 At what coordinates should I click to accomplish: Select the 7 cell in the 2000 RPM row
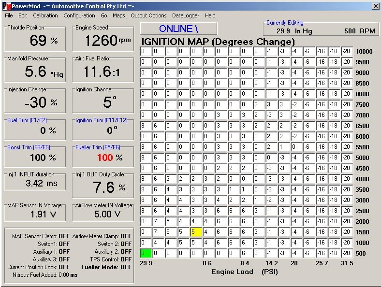tap(159, 221)
